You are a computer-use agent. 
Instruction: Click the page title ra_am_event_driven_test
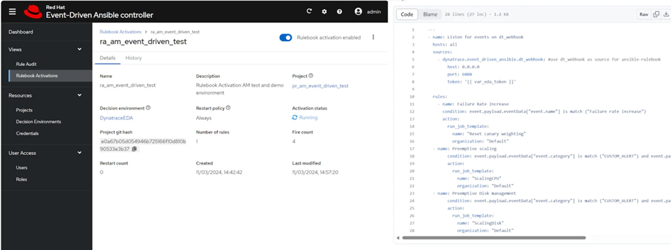[143, 42]
